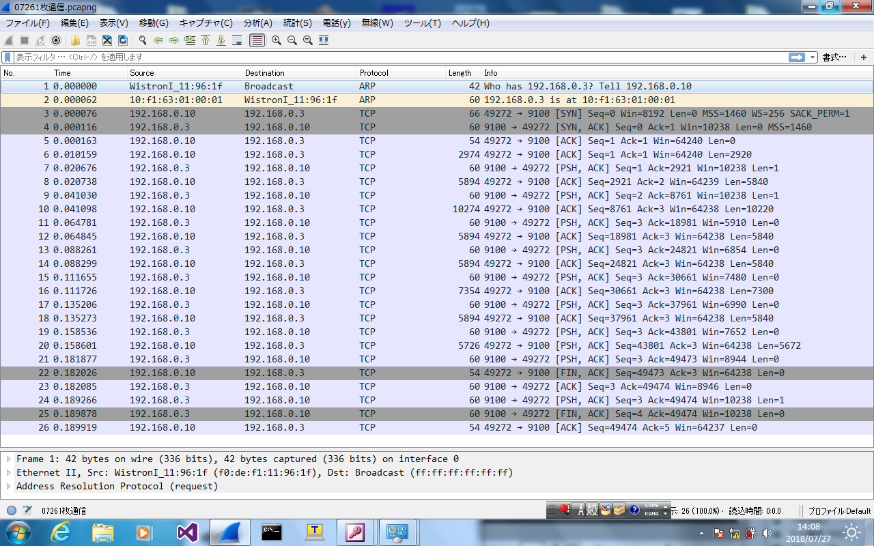The height and width of the screenshot is (546, 874).
Task: Toggle auto-scroll during live capture
Action: pos(236,40)
